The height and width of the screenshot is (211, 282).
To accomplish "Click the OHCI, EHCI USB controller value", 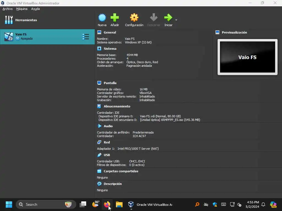I will coord(137,161).
